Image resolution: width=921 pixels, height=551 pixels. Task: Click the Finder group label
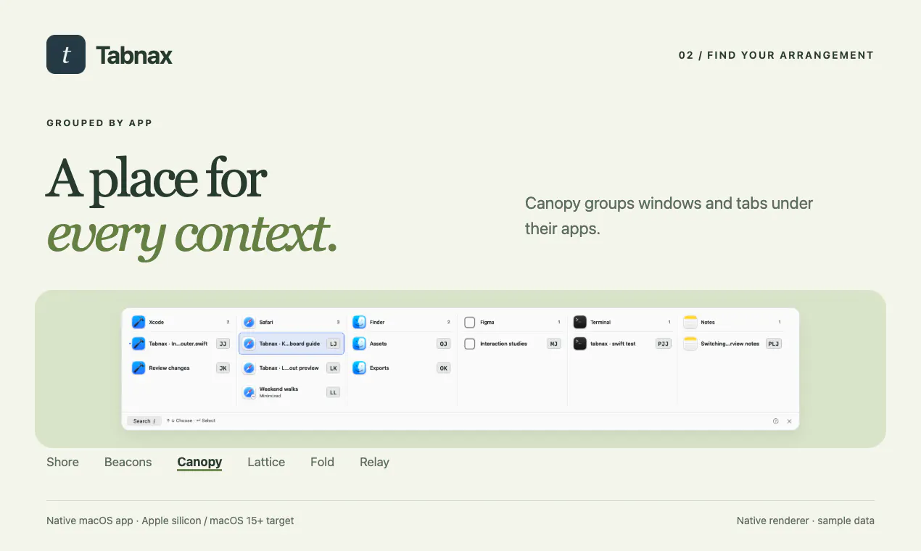377,322
